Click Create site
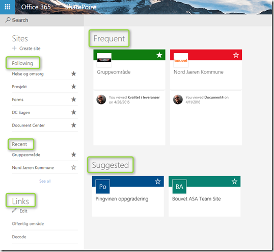274x252 pixels. [x=30, y=48]
